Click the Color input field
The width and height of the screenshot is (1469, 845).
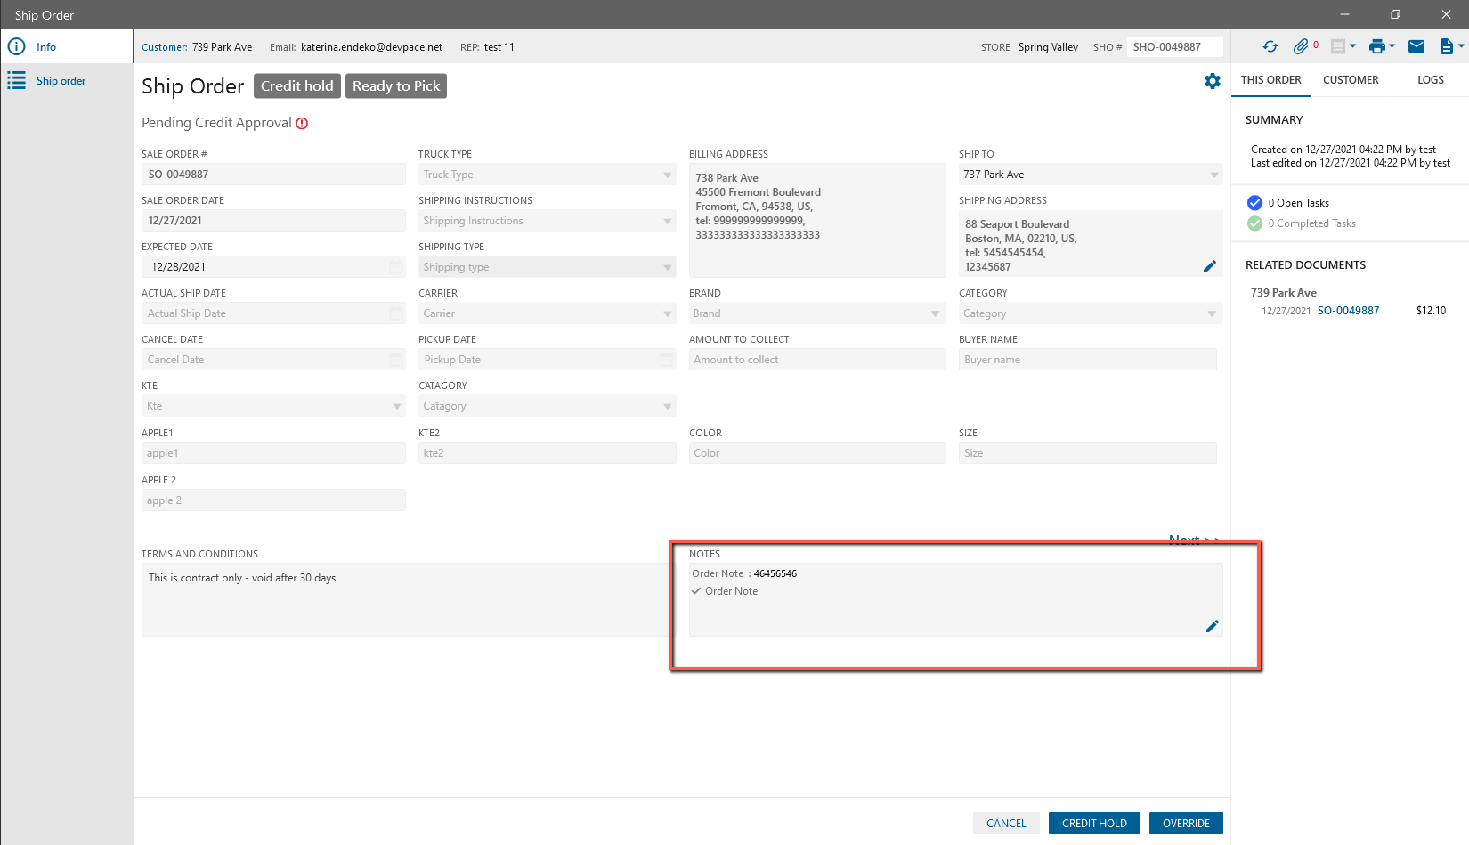click(817, 453)
